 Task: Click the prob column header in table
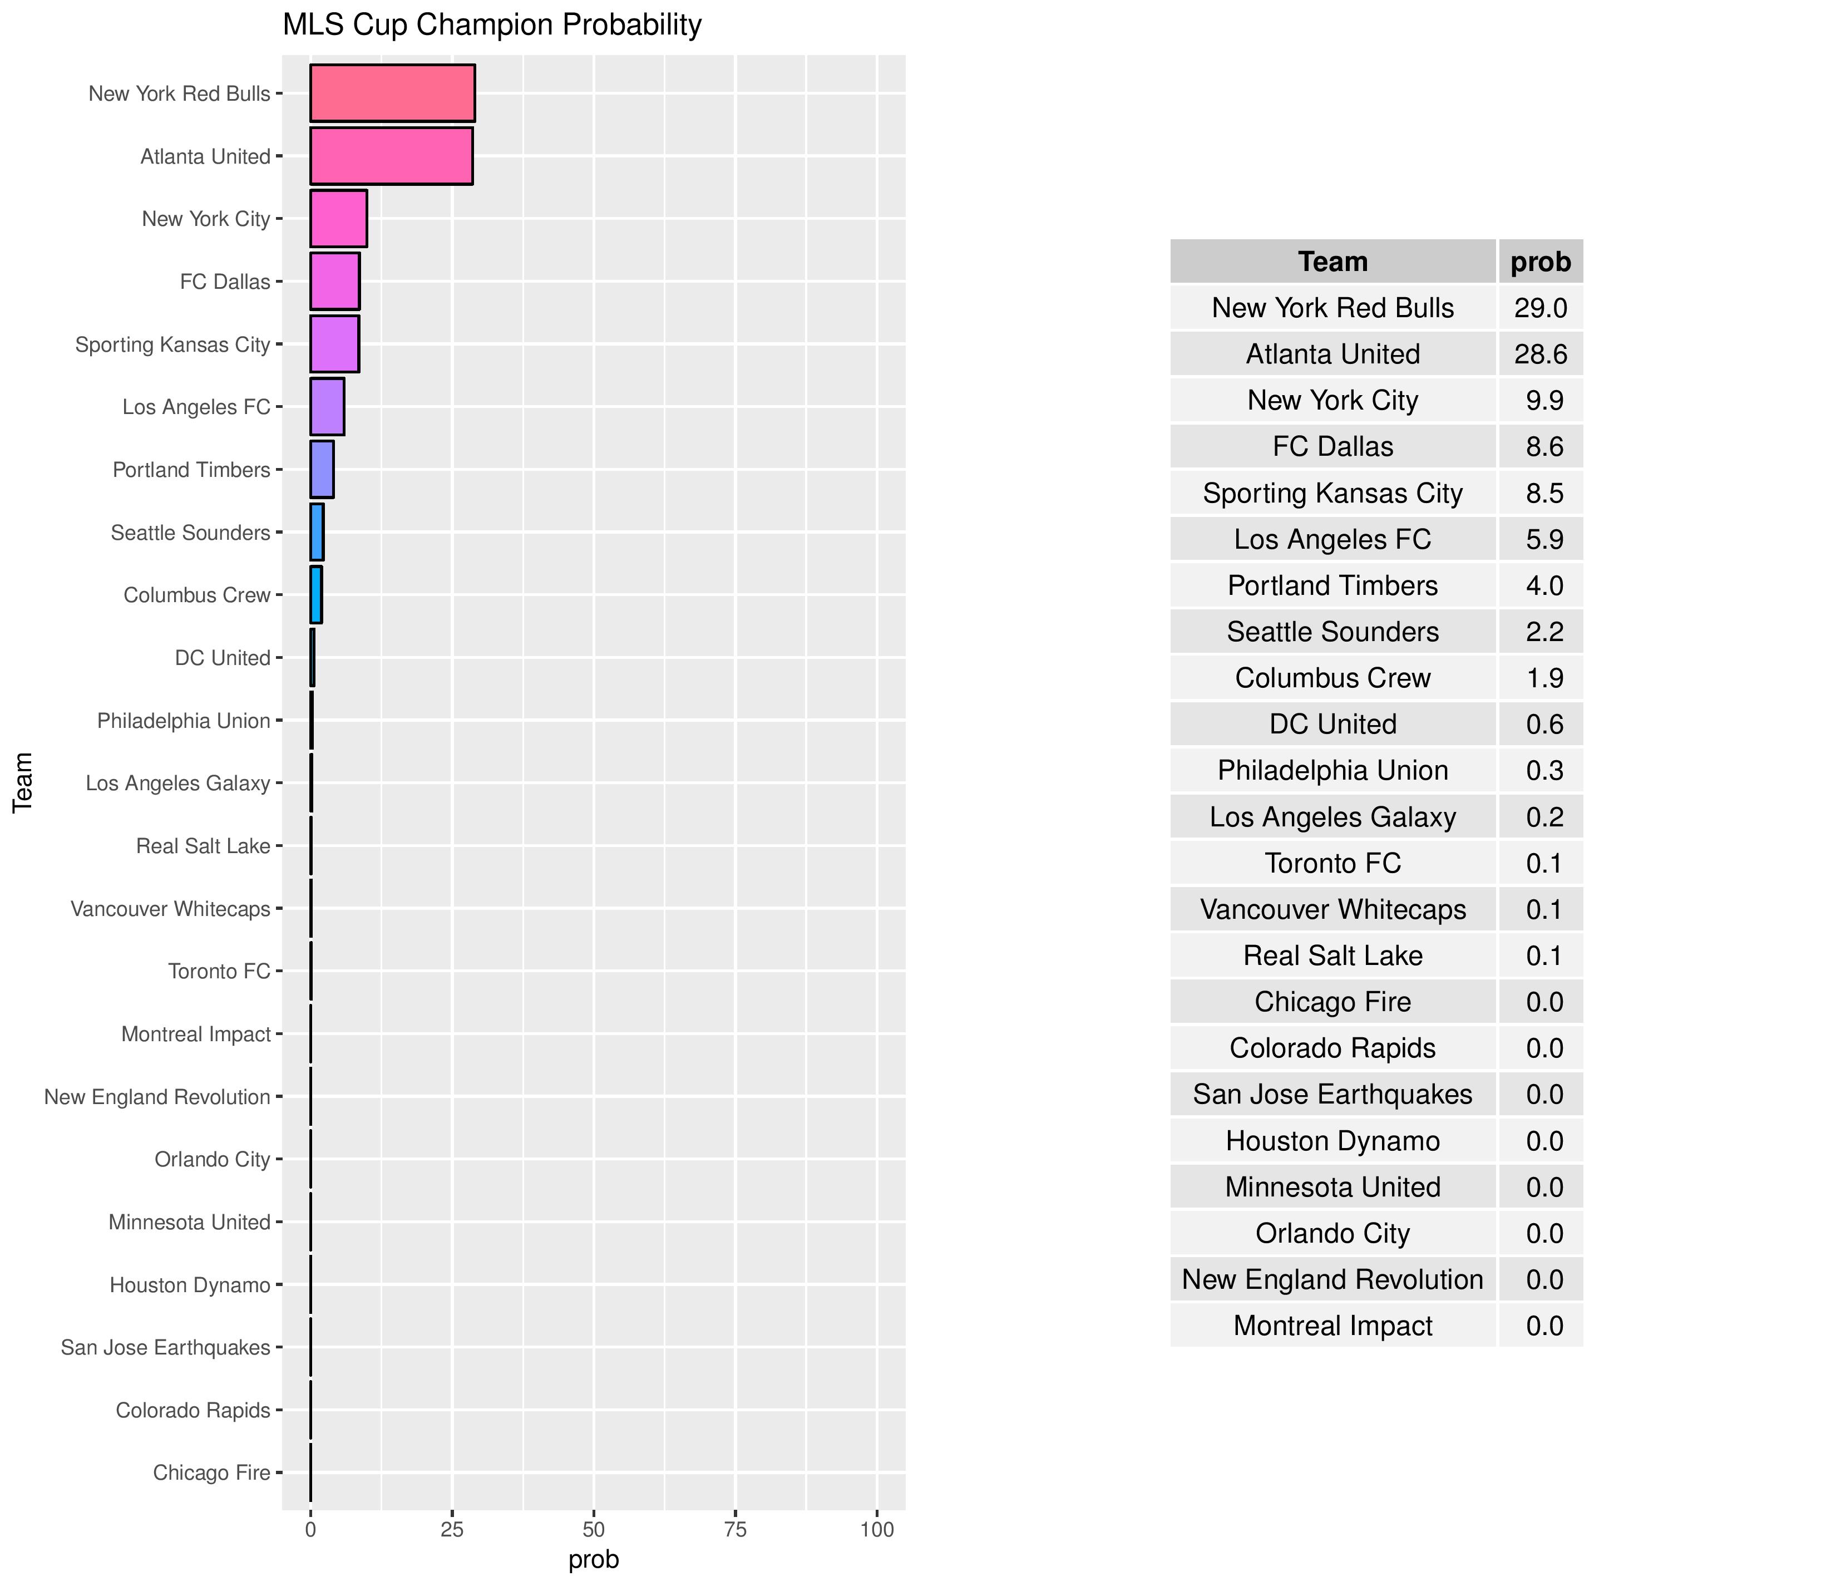point(1540,262)
